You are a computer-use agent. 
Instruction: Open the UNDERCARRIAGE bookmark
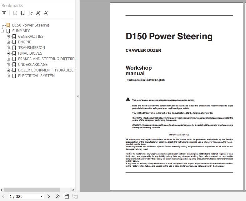(33, 65)
